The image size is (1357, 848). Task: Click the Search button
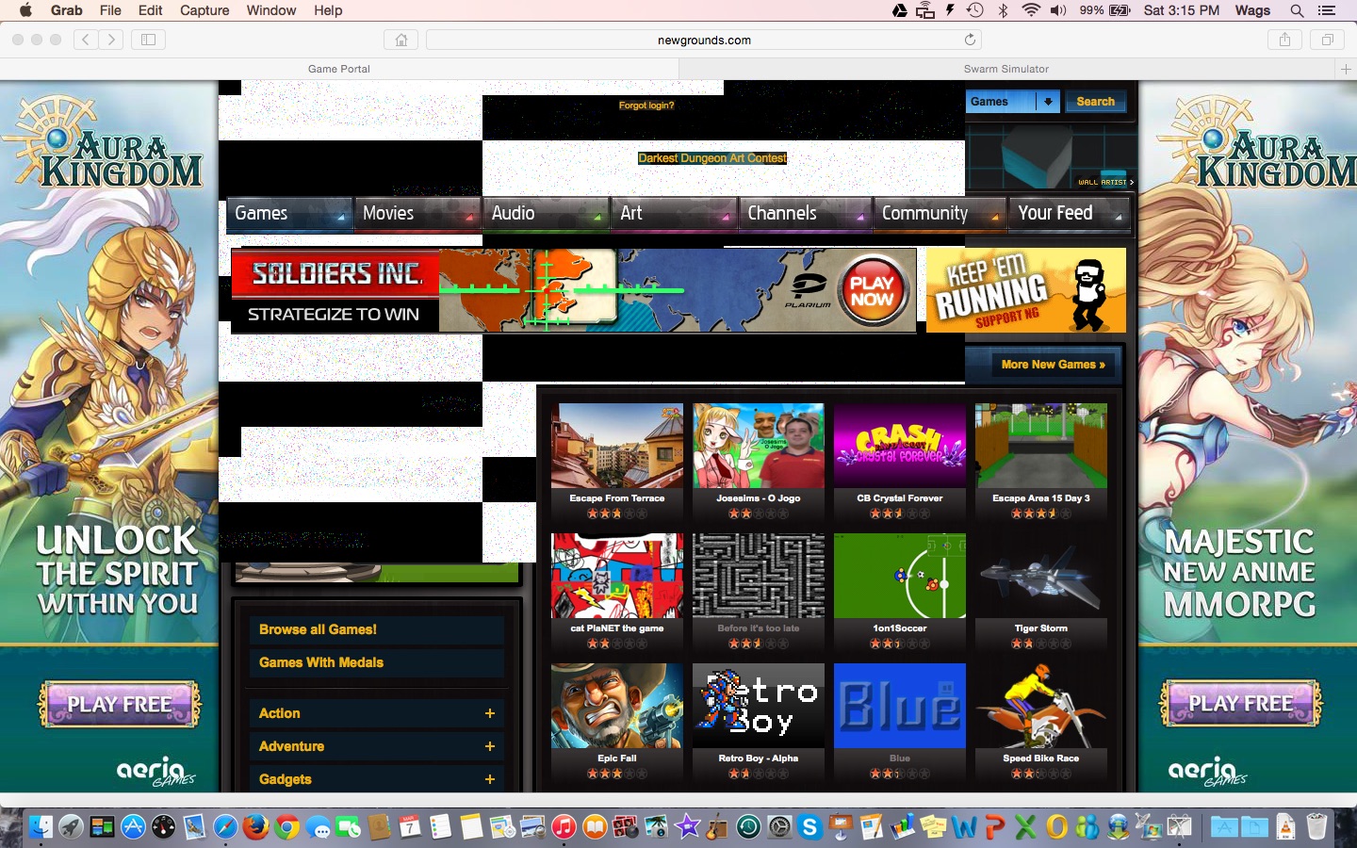[1095, 102]
